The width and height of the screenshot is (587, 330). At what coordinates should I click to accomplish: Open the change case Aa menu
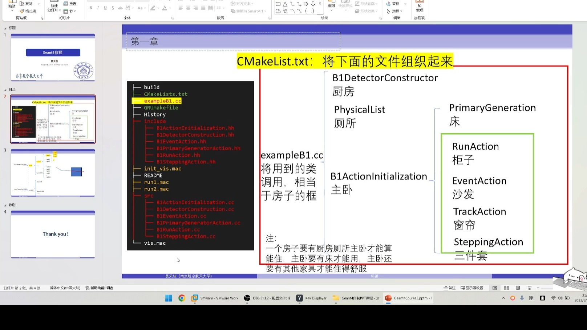pos(141,8)
